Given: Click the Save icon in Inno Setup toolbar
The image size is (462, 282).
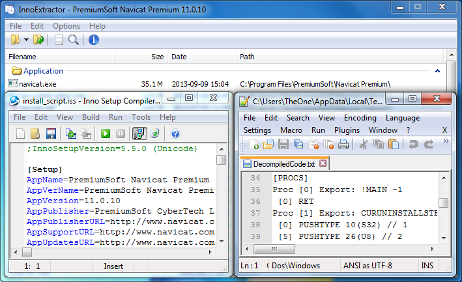Looking at the screenshot, I should pos(51,134).
